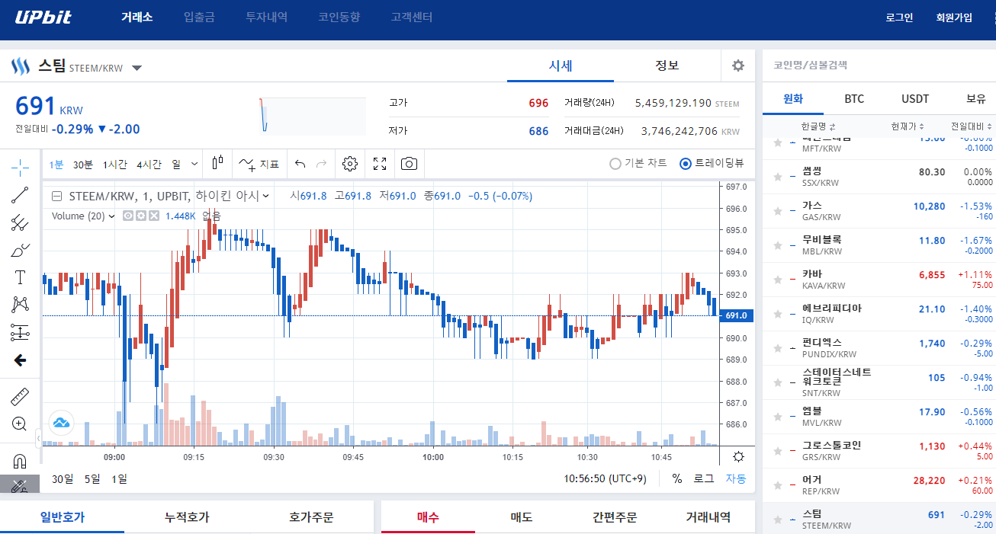Toggle the magnet snap mode
Viewport: 996px width, 534px height.
[x=21, y=461]
